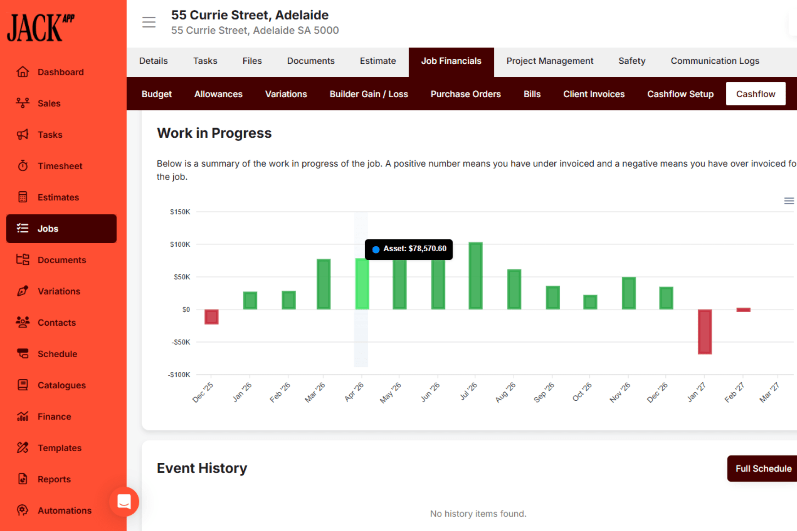Switch to the Budget sub-tab
The height and width of the screenshot is (531, 797).
click(157, 94)
